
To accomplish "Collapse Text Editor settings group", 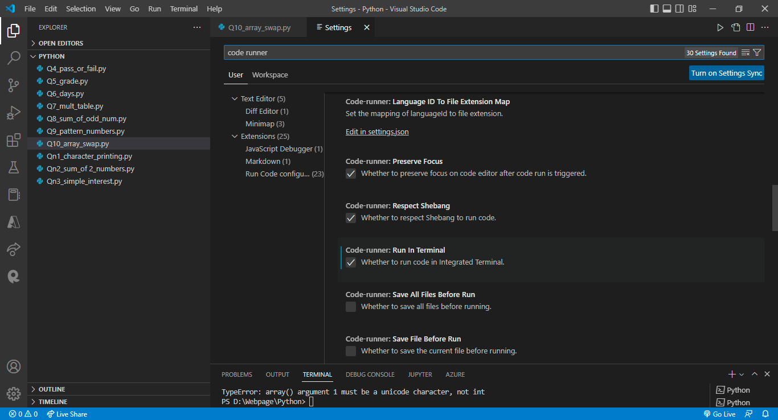I will coord(235,99).
